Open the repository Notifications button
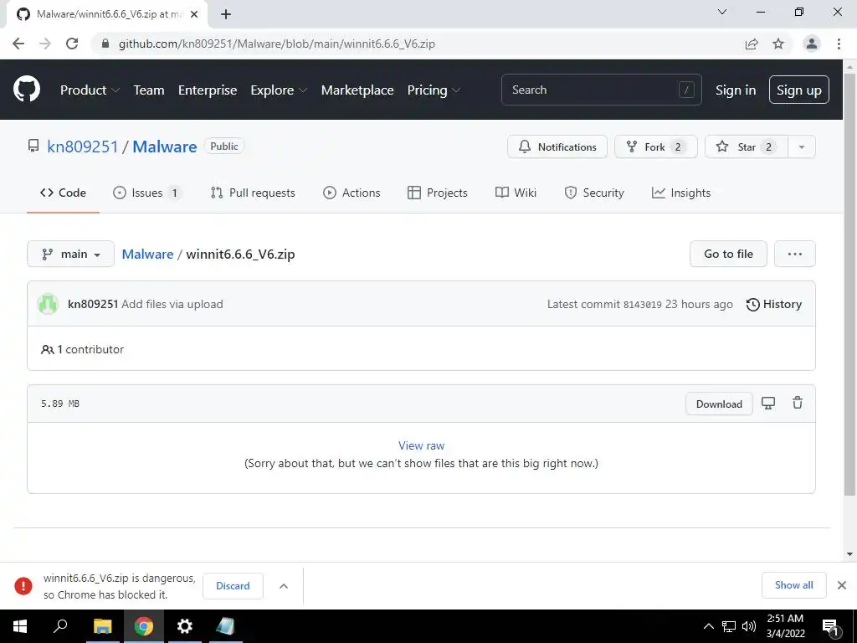The image size is (857, 643). [557, 147]
